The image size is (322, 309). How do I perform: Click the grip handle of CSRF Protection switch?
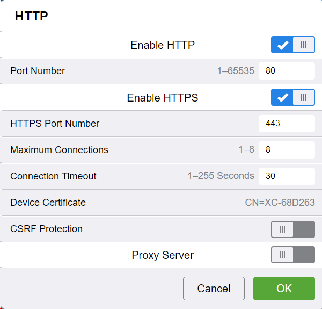coord(283,229)
